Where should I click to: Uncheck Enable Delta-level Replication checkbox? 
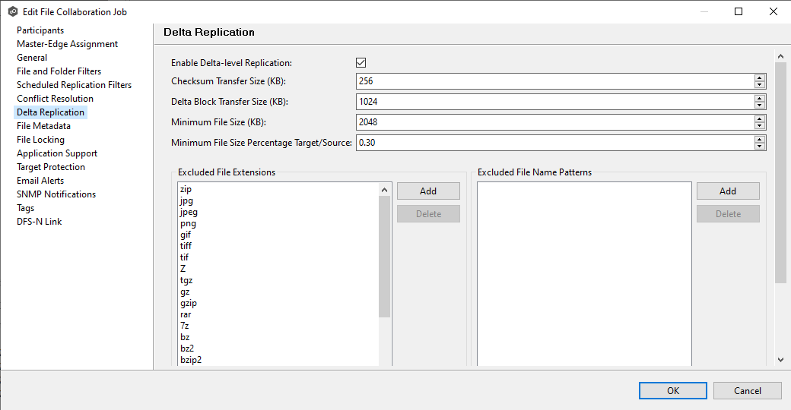pos(361,63)
